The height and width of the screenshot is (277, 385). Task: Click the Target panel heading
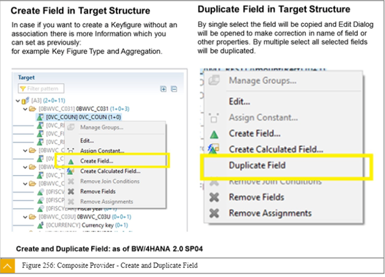click(x=26, y=78)
